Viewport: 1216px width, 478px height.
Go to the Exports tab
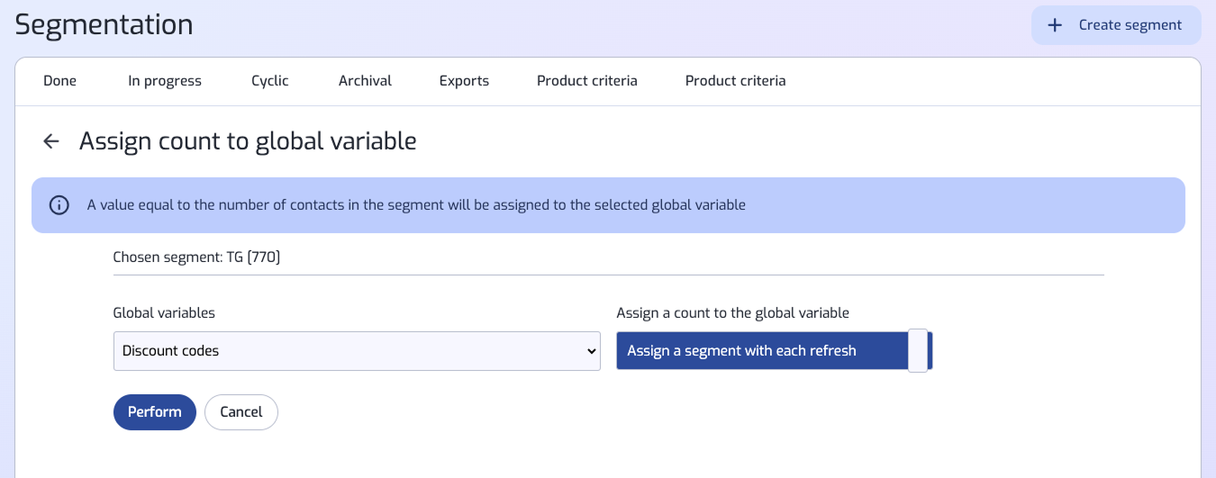tap(464, 81)
